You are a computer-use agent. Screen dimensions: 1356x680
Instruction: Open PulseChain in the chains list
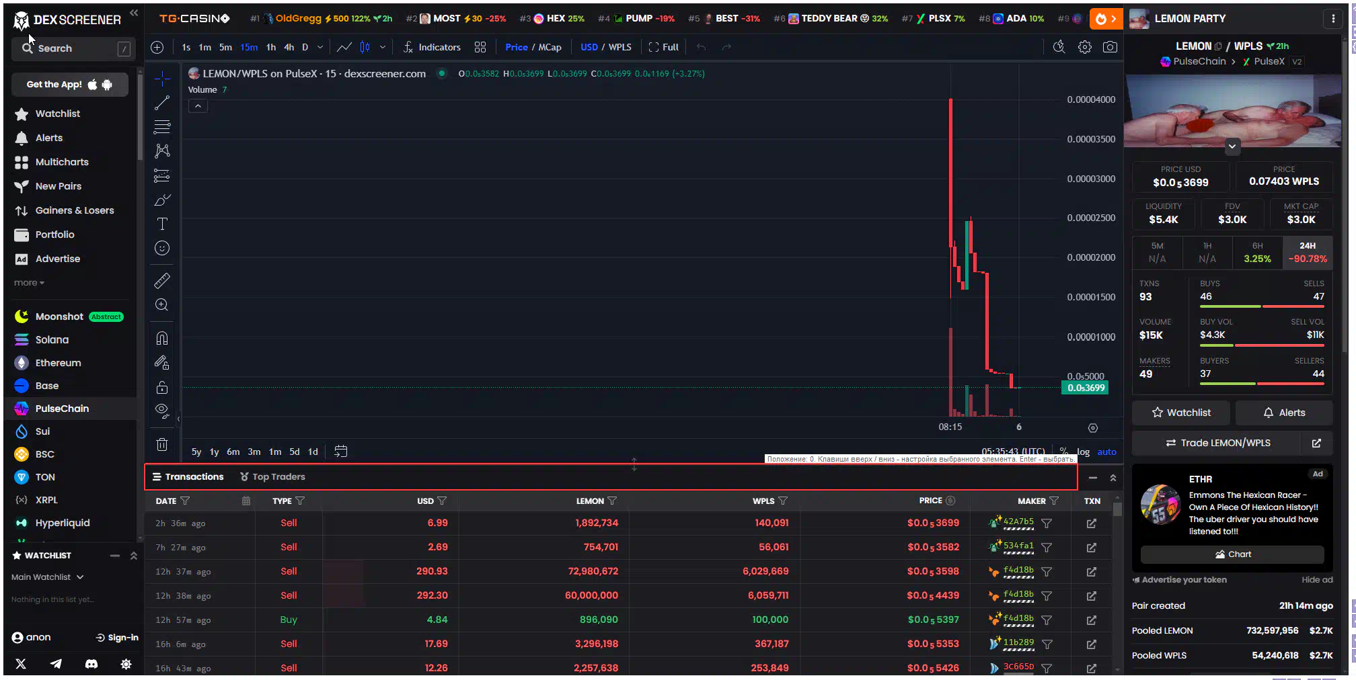pyautogui.click(x=70, y=409)
